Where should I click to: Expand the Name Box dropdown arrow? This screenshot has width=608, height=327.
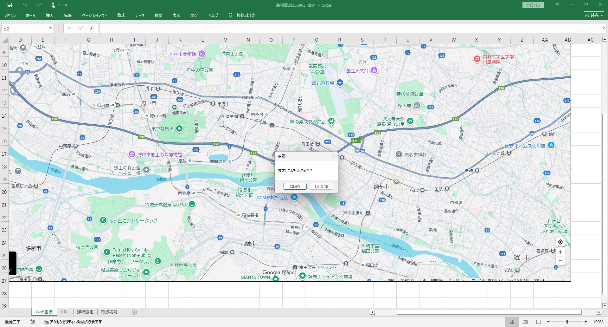pos(50,28)
